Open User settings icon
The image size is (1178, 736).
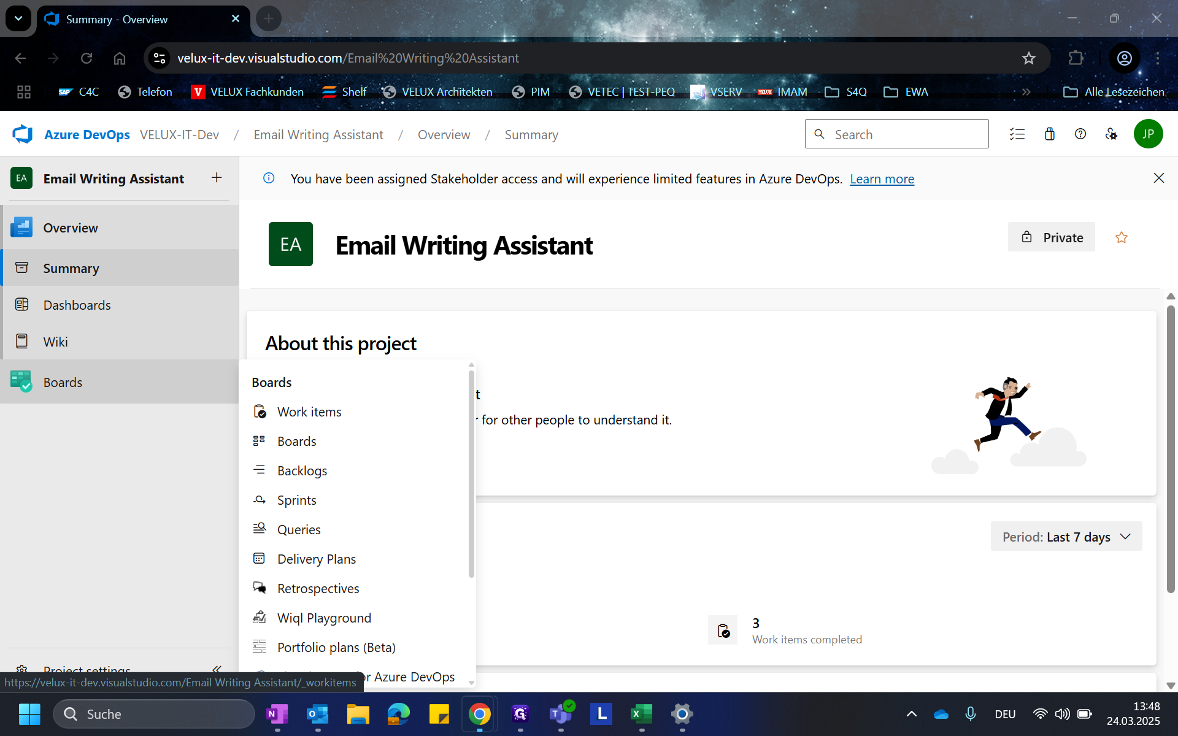tap(1111, 134)
